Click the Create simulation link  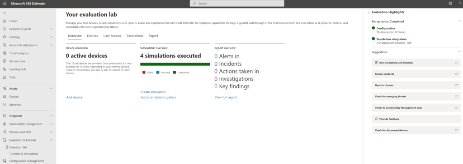coord(153,92)
